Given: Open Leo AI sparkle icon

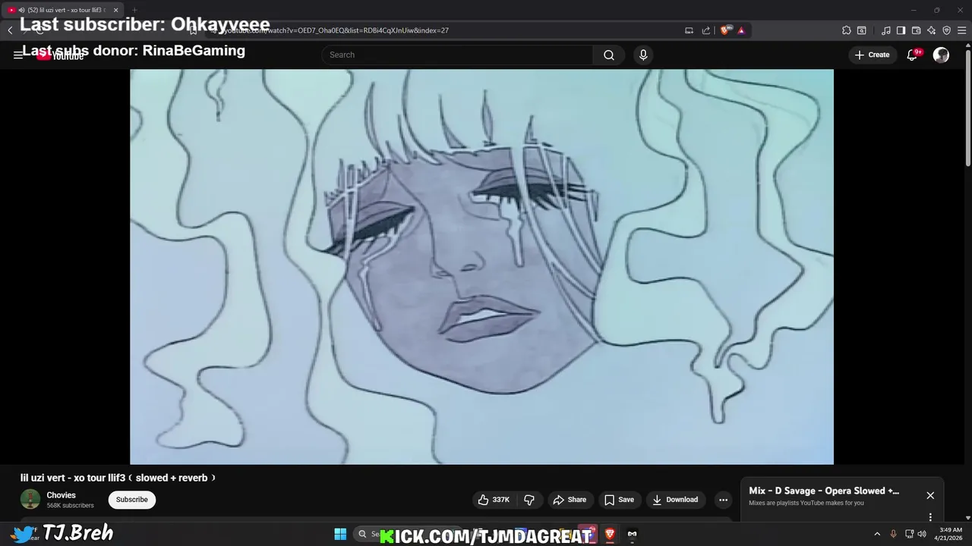Looking at the screenshot, I should tap(931, 30).
